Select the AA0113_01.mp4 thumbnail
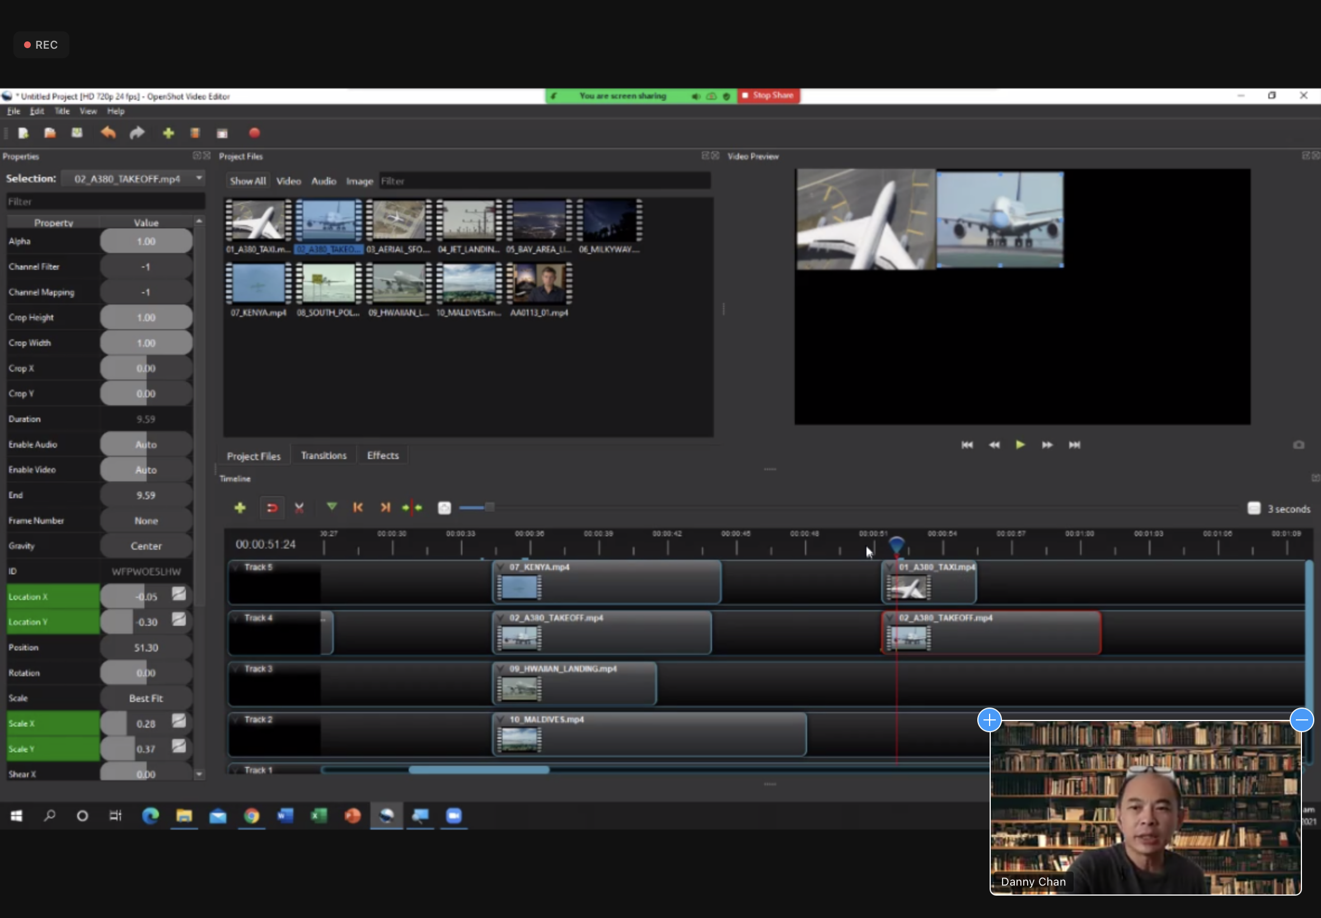This screenshot has height=918, width=1321. click(x=539, y=289)
